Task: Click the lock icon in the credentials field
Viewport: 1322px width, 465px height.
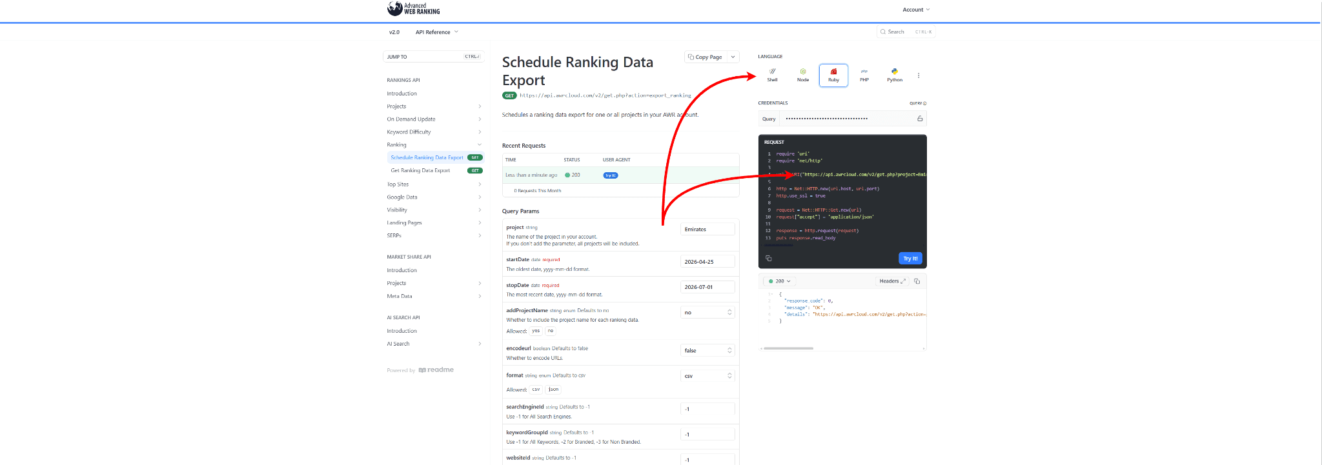Action: 920,119
